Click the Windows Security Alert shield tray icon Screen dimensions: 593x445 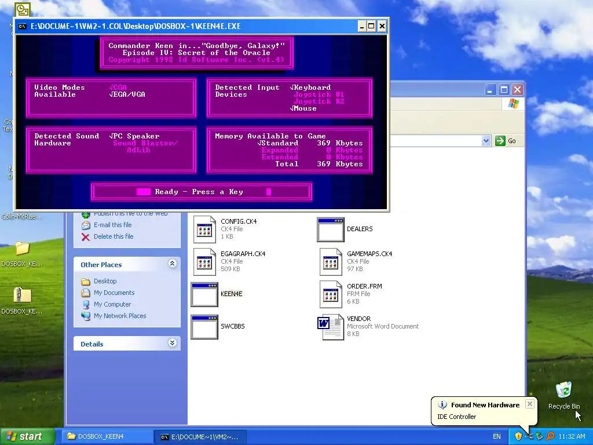pyautogui.click(x=518, y=436)
